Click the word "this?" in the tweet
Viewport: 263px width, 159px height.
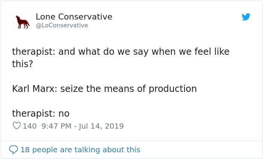(x=23, y=64)
